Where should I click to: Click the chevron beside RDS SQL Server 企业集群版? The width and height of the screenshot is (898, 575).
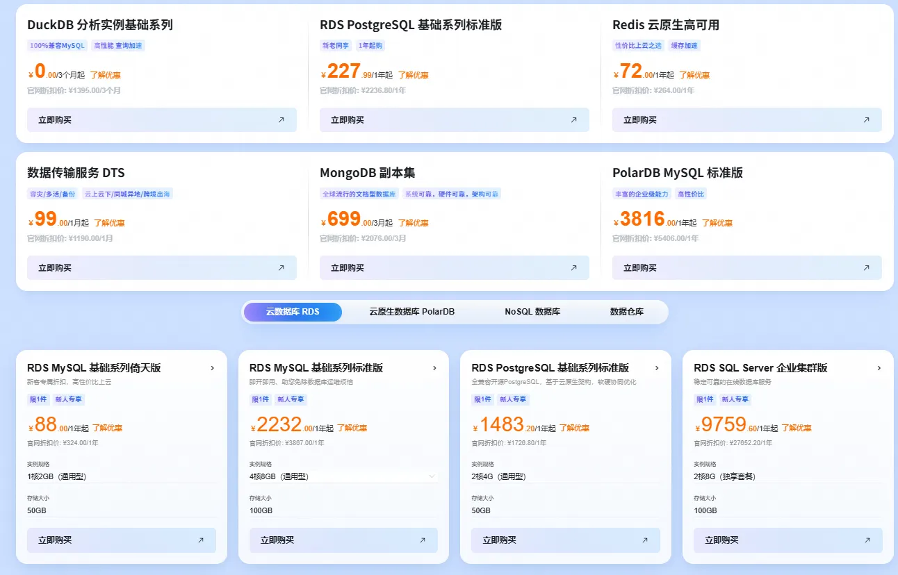[879, 368]
